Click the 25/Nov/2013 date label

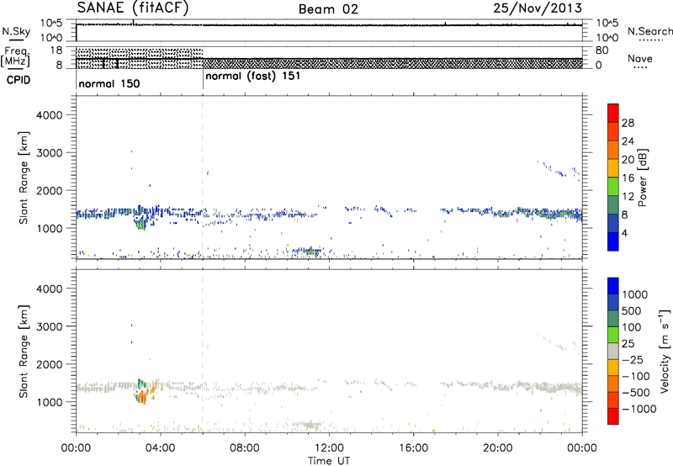pos(538,8)
